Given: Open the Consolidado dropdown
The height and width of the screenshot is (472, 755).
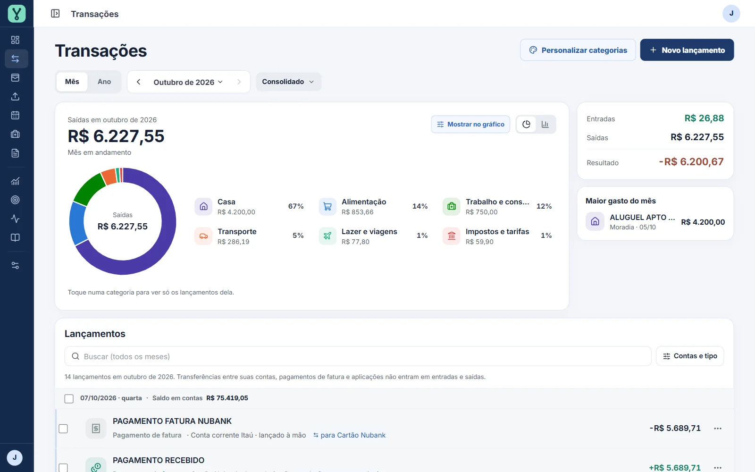Looking at the screenshot, I should pos(288,82).
